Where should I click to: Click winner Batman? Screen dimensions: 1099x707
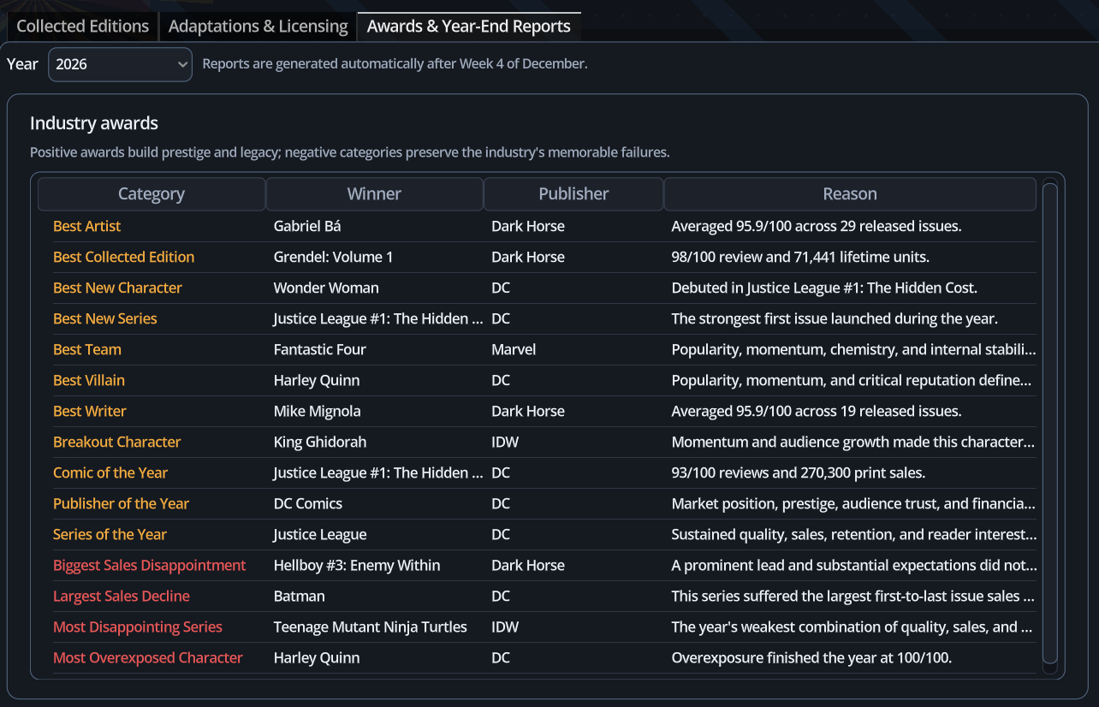tap(300, 597)
